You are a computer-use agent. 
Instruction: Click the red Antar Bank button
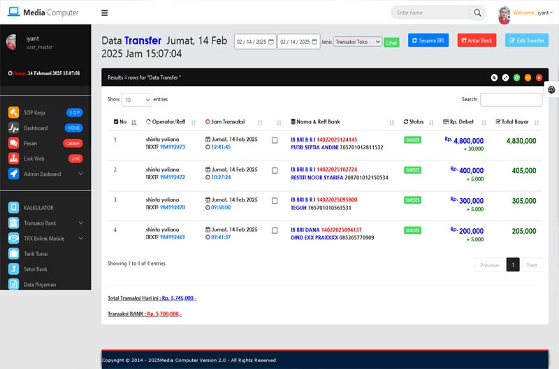coord(477,40)
